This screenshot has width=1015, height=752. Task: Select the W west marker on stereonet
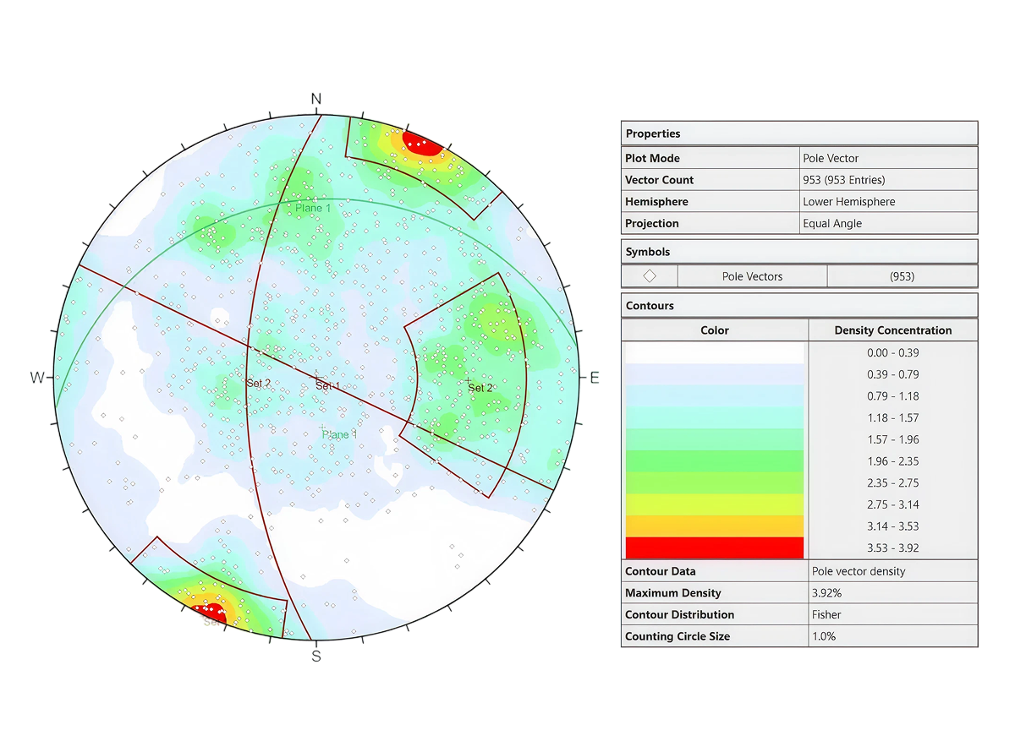pyautogui.click(x=38, y=378)
